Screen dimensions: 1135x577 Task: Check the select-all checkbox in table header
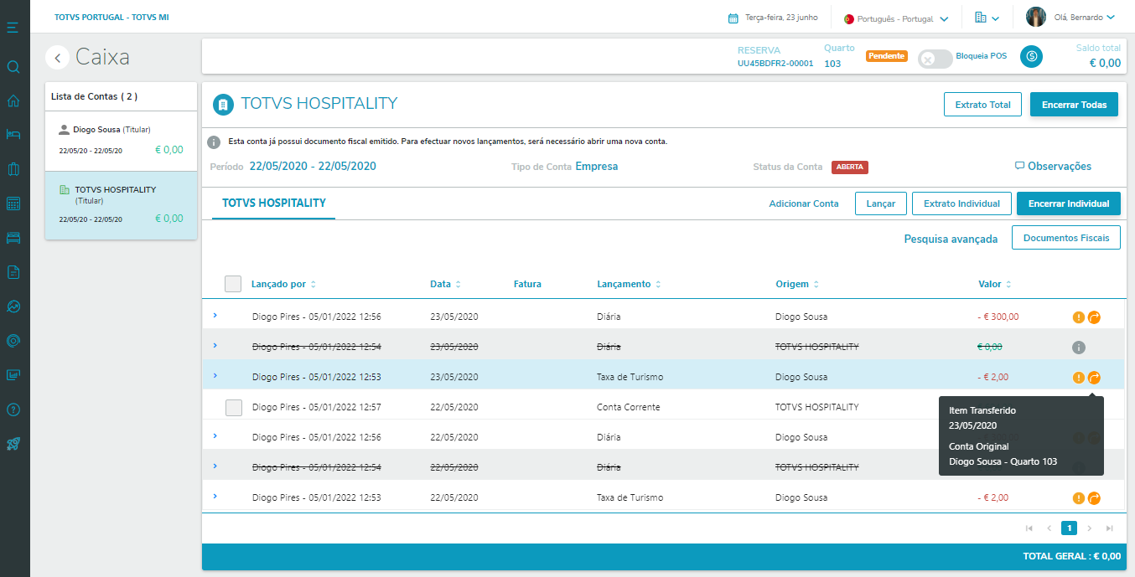click(x=233, y=284)
